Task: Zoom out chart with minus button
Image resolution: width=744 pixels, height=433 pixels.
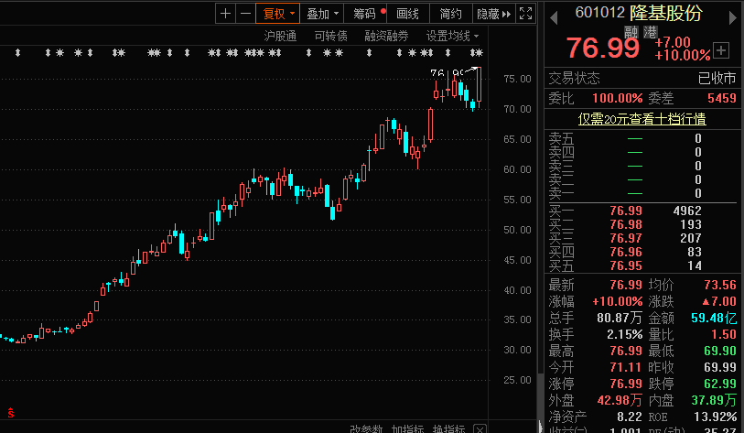Action: click(245, 14)
